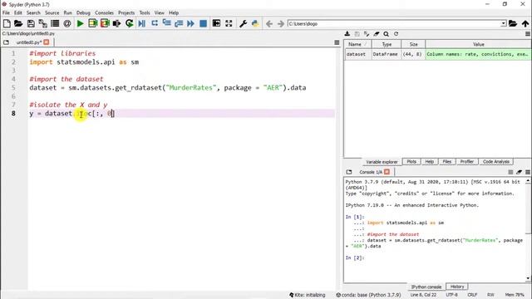Open the Run menu

[x=68, y=12]
